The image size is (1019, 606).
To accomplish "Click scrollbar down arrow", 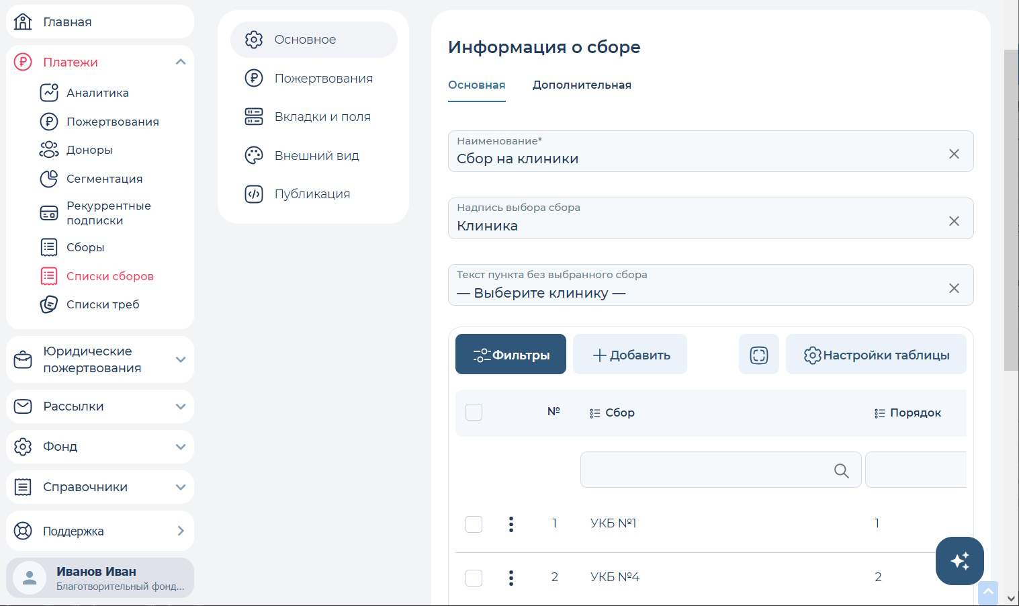I will click(x=1011, y=597).
